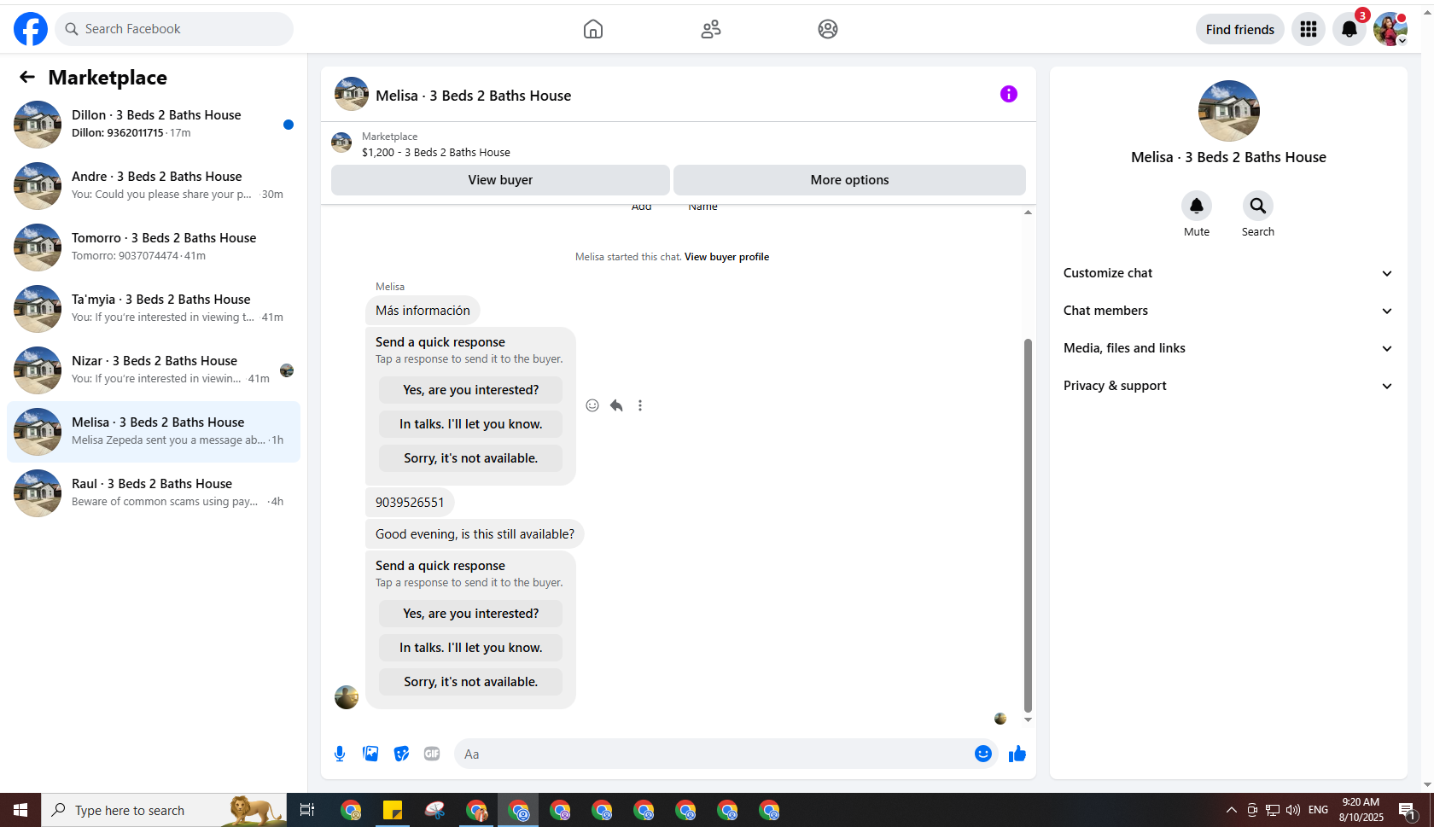This screenshot has width=1434, height=827.
Task: Open the emoji picker in message box
Action: click(x=983, y=754)
